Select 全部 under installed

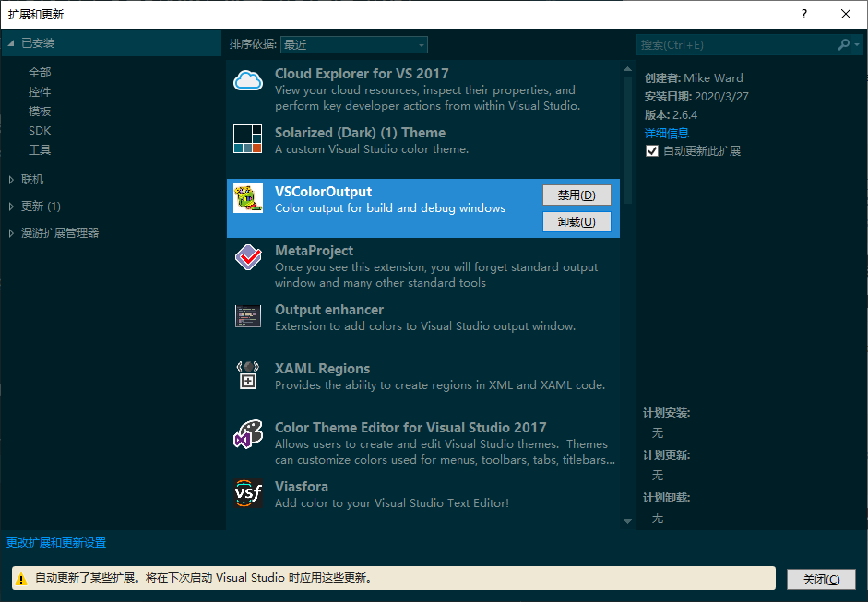pos(40,73)
